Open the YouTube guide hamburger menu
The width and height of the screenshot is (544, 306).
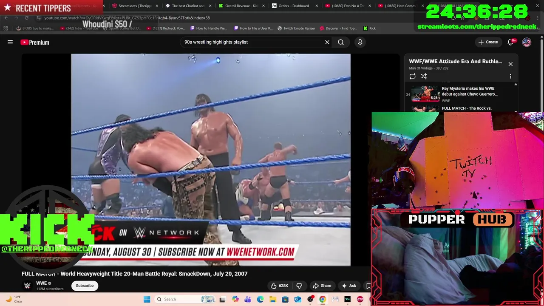point(10,42)
